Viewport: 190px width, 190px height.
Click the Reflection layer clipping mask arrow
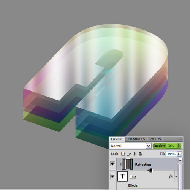click(x=120, y=164)
